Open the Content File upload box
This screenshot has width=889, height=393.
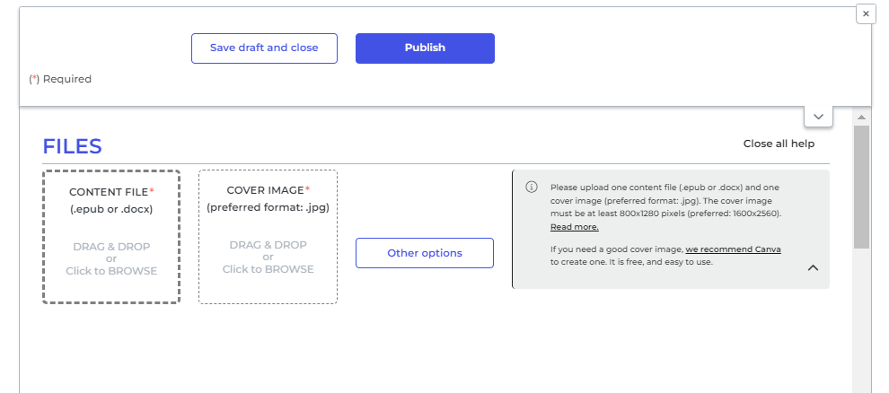111,237
